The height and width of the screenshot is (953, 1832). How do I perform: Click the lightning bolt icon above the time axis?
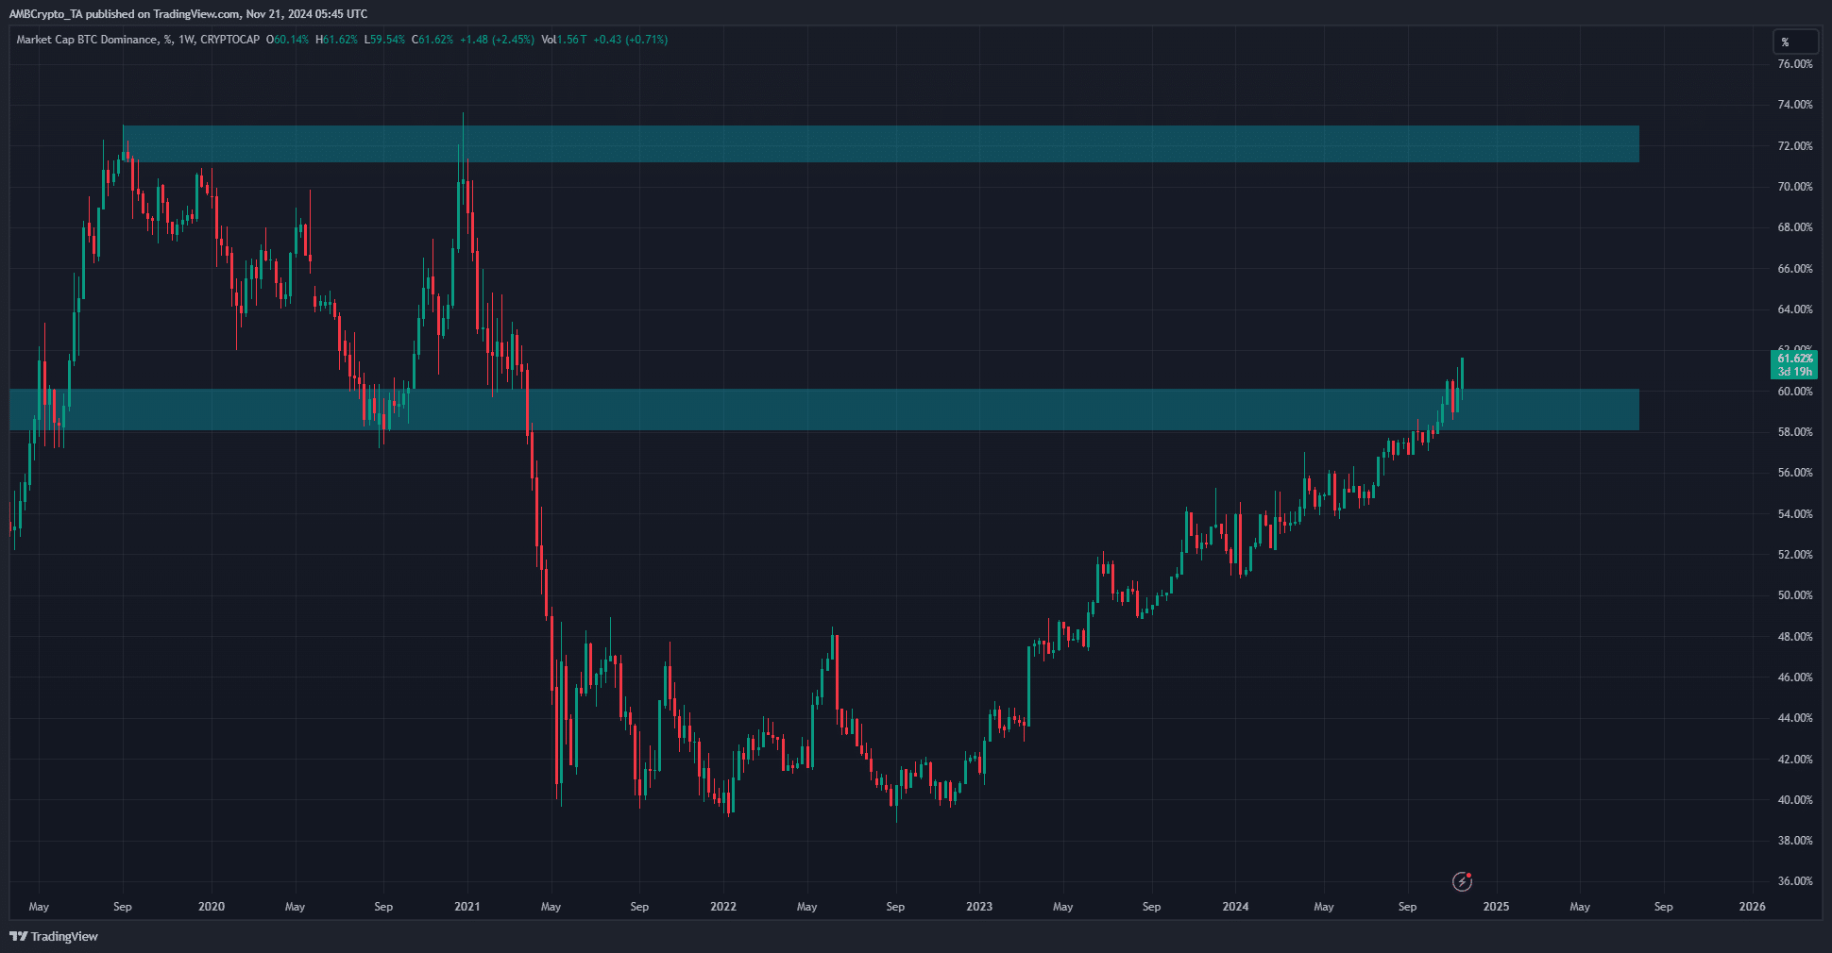pos(1462,881)
